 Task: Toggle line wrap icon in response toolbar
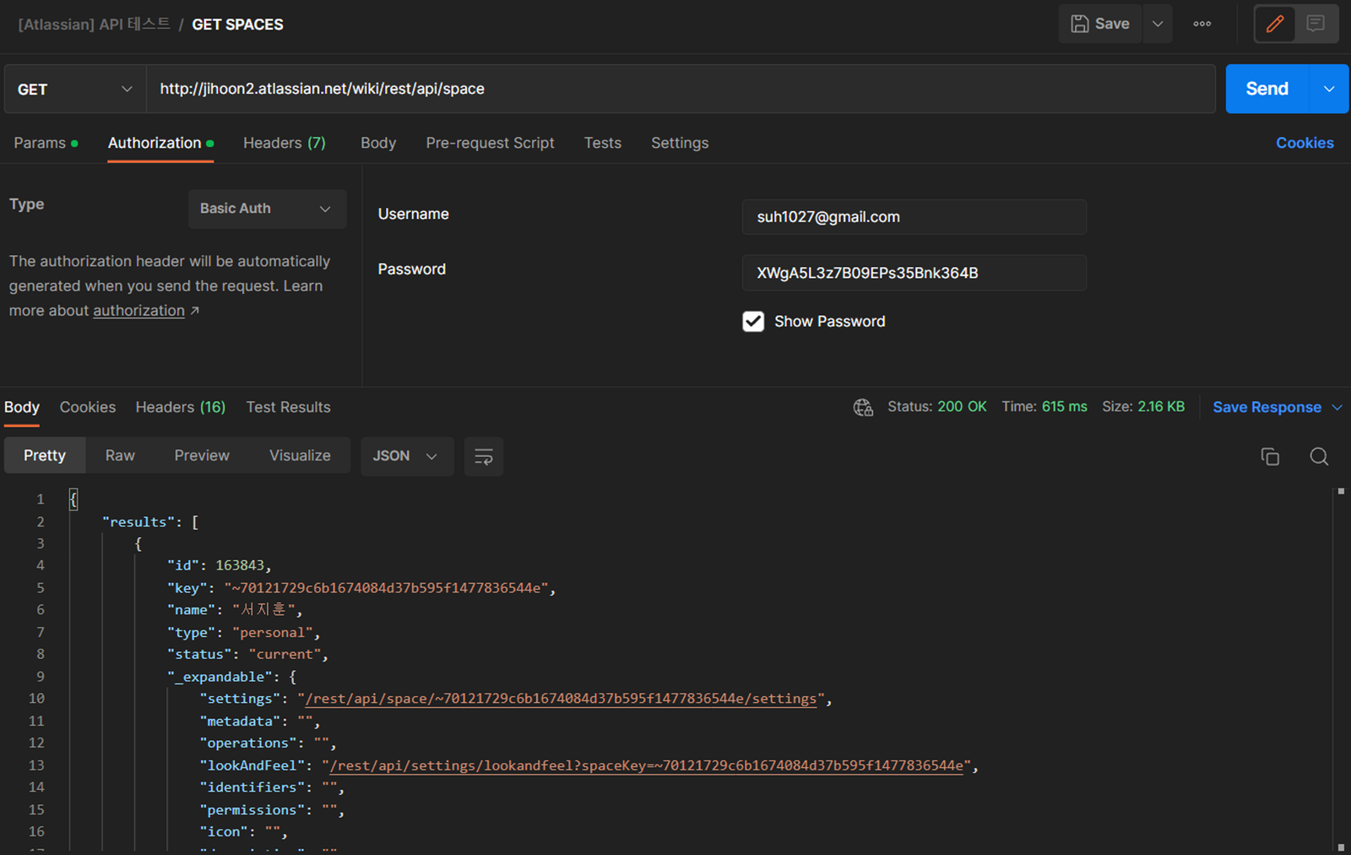pyautogui.click(x=484, y=456)
